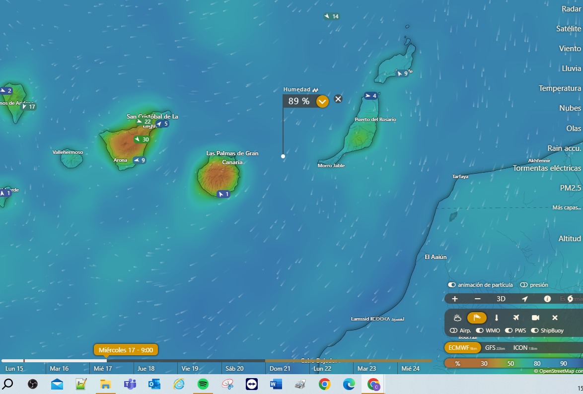Click the wind station marker 14 in the ocean
The width and height of the screenshot is (583, 394).
(x=331, y=16)
